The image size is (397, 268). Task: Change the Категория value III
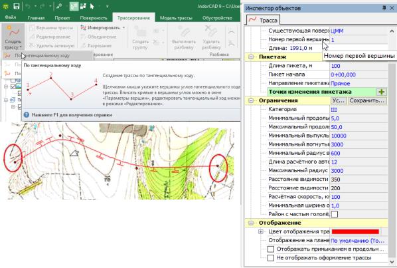(x=358, y=110)
